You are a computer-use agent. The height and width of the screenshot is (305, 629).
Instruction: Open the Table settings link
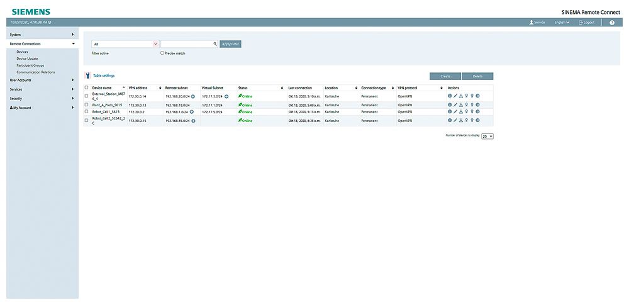(x=104, y=75)
